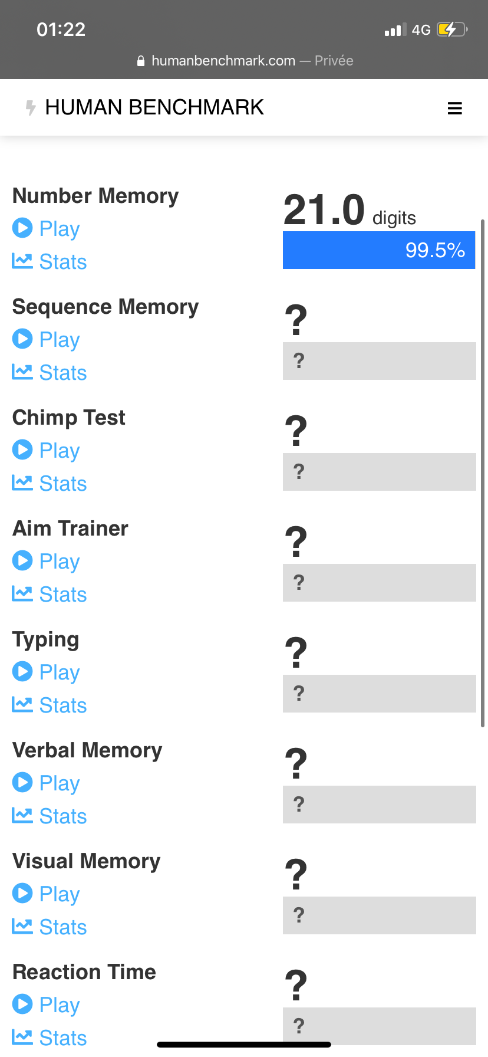Click the stats chart icon under Verbal Memory
This screenshot has width=488, height=1057.
click(22, 816)
